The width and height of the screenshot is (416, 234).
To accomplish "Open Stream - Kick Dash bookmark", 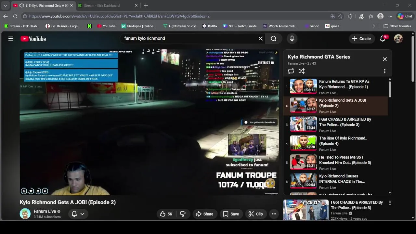I will pos(22,26).
